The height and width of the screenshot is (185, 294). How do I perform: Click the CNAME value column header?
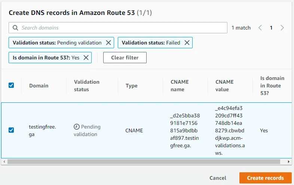224,86
